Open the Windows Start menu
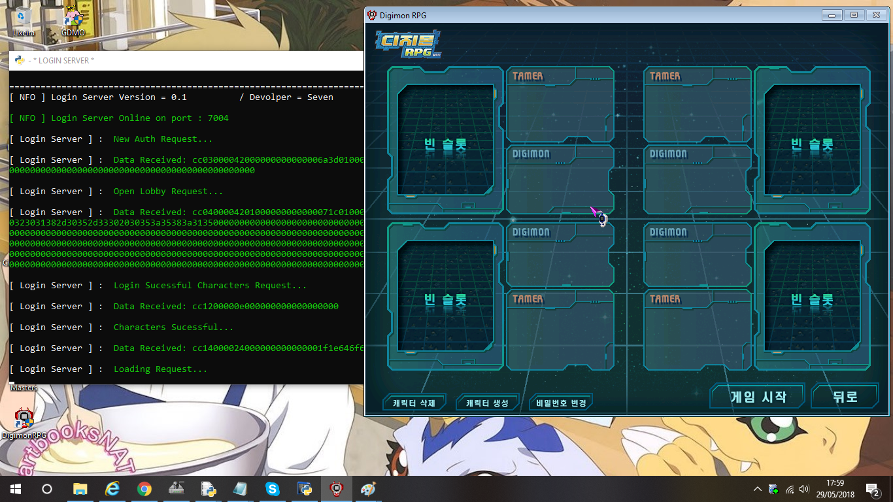The height and width of the screenshot is (502, 893). coord(15,489)
